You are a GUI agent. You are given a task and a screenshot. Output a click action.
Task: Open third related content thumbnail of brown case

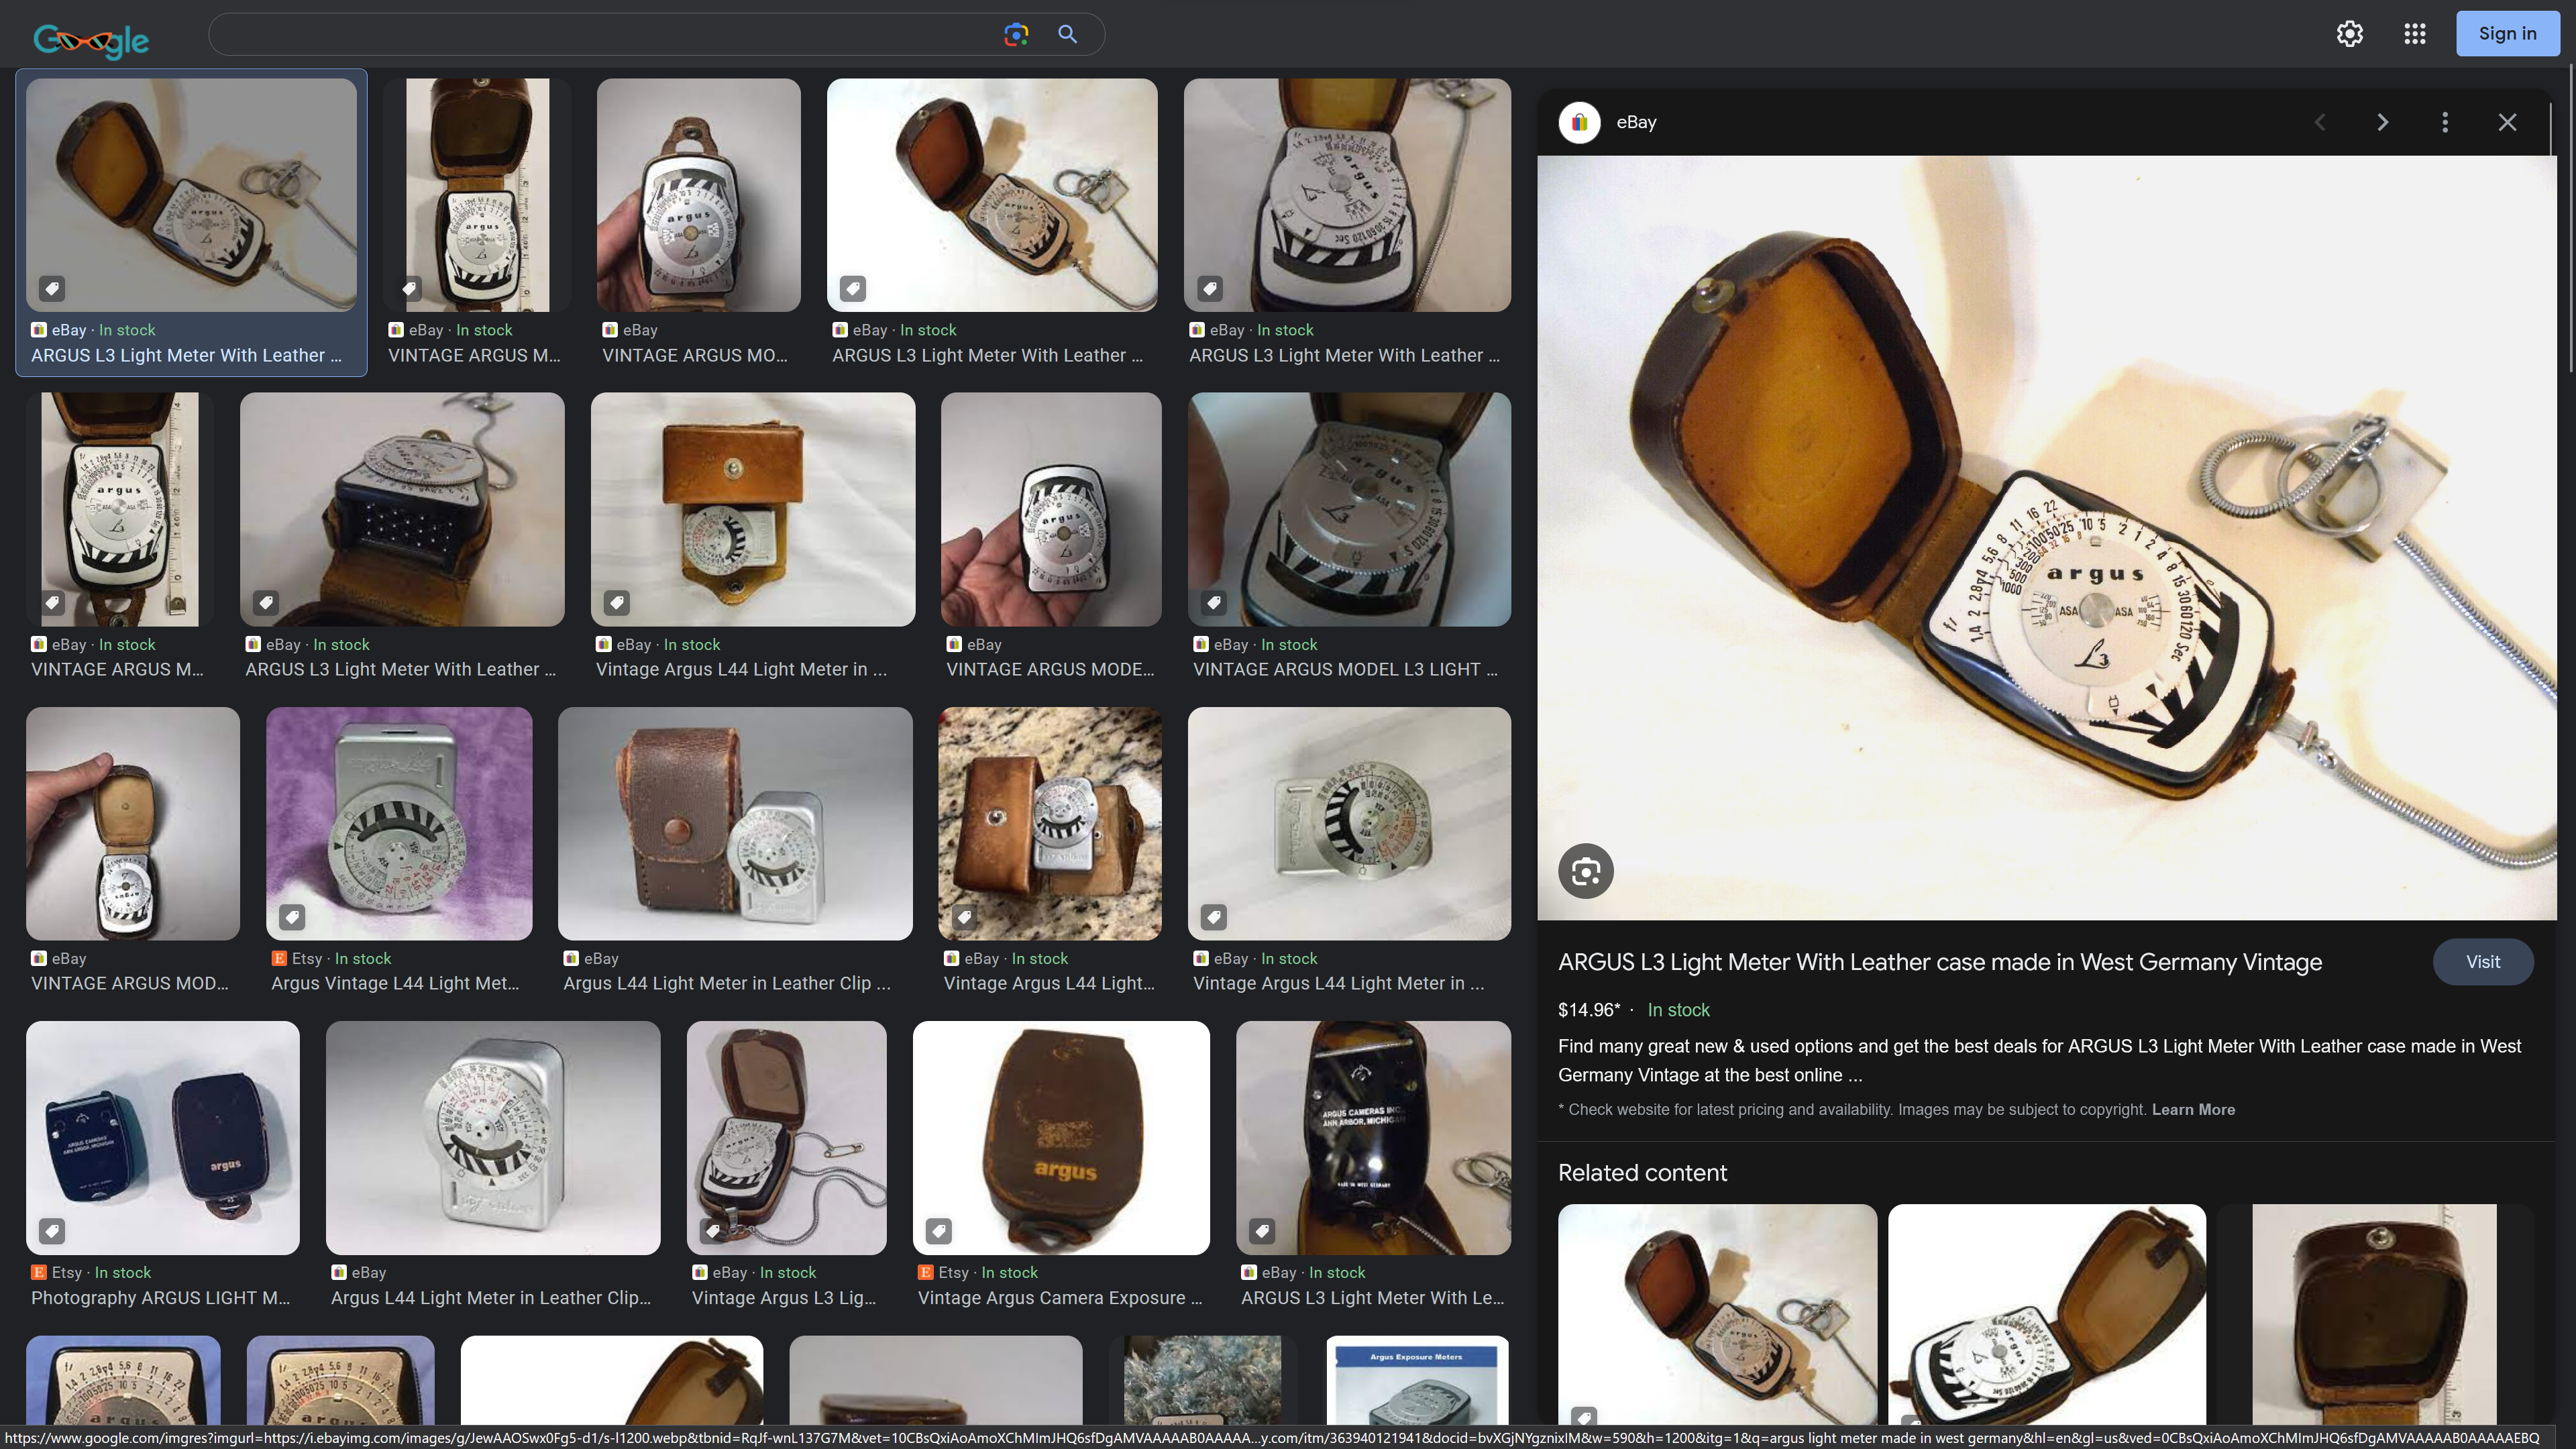coord(2374,1314)
